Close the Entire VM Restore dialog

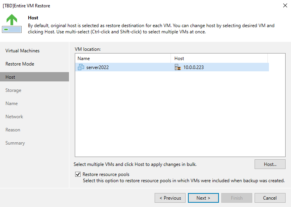point(285,6)
